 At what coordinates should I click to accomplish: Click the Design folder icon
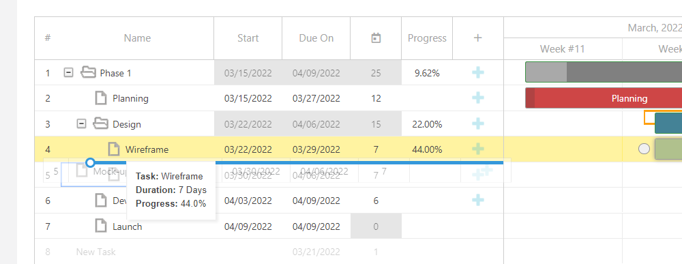click(x=101, y=123)
